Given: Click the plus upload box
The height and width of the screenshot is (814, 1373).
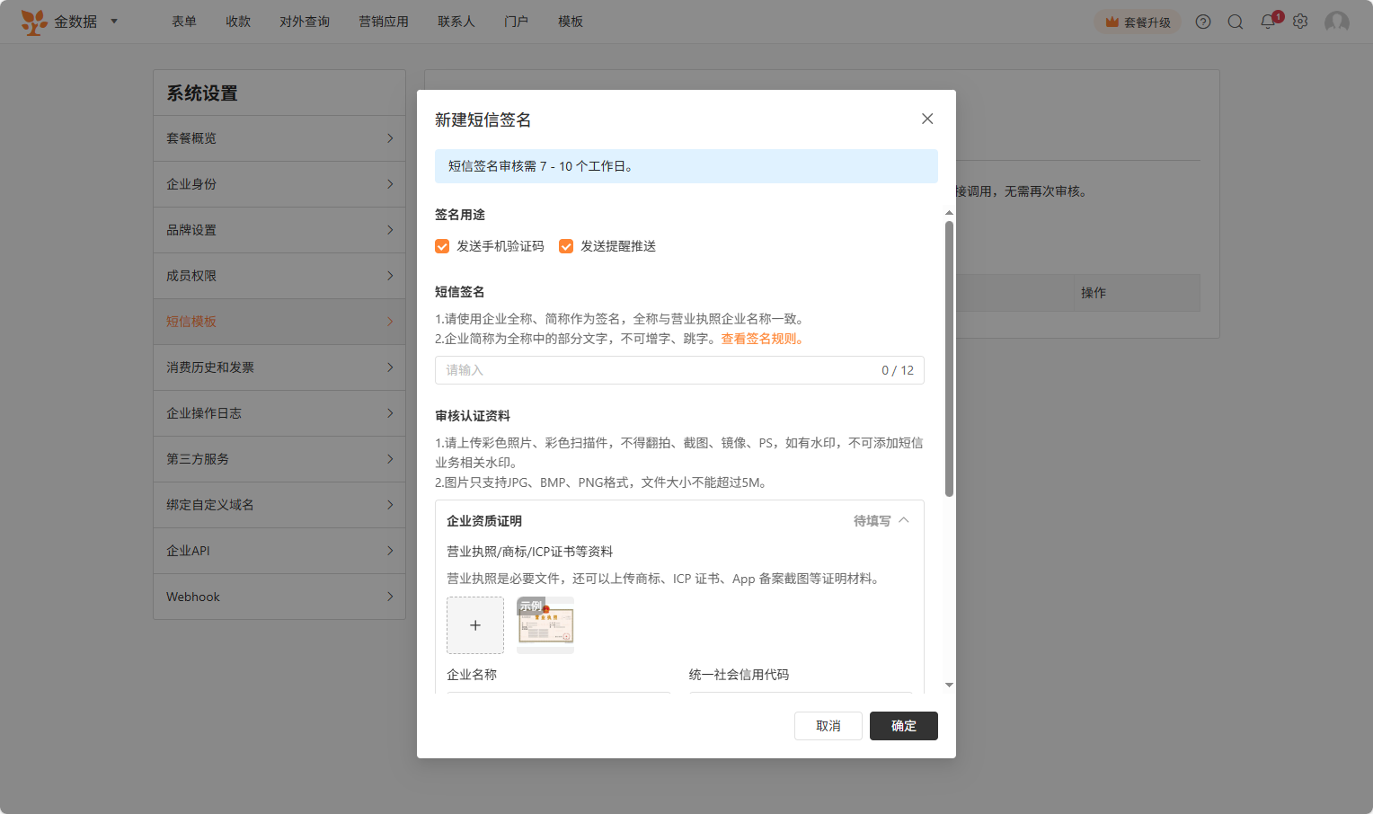Looking at the screenshot, I should [x=475, y=625].
